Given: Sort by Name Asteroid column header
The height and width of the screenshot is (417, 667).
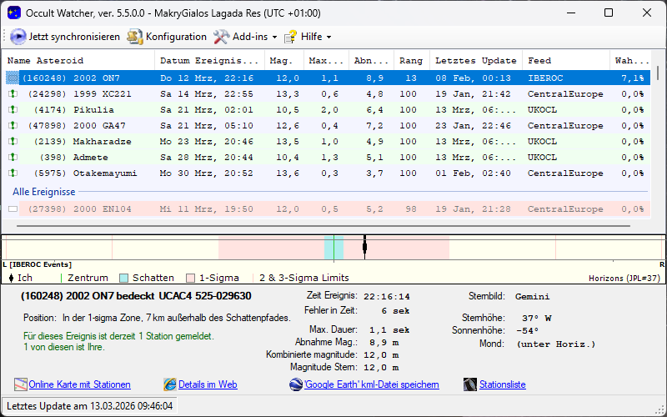Looking at the screenshot, I should tap(79, 61).
